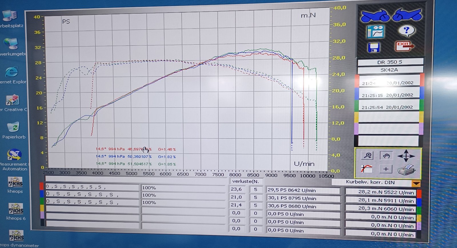Click the red curve cursor icon
Viewport: 457px width, 248px height.
click(366, 169)
